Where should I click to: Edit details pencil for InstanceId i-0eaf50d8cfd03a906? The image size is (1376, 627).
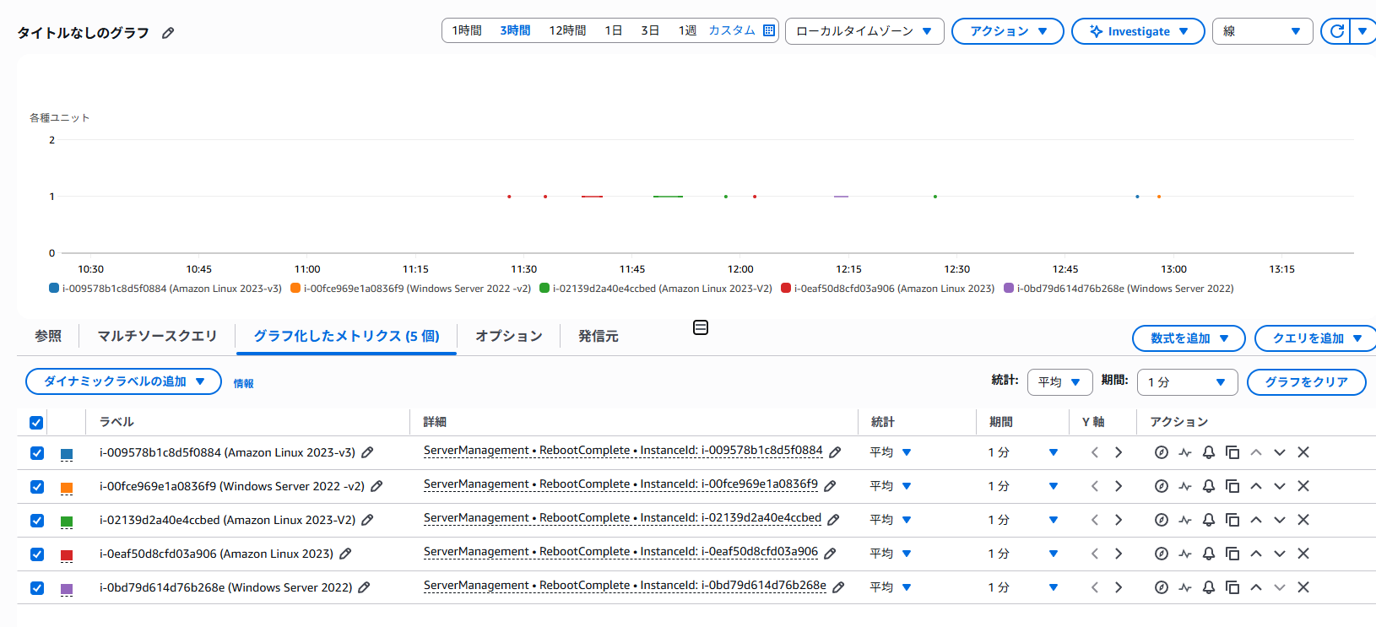(830, 554)
